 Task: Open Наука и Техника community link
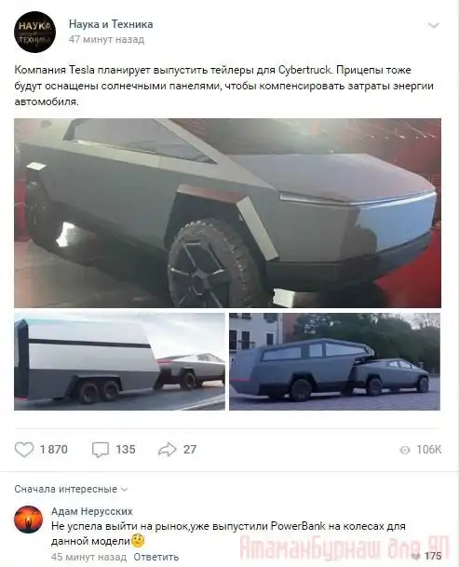click(111, 24)
